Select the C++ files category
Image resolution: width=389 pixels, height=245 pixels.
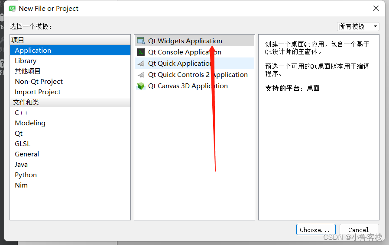[x=70, y=113]
